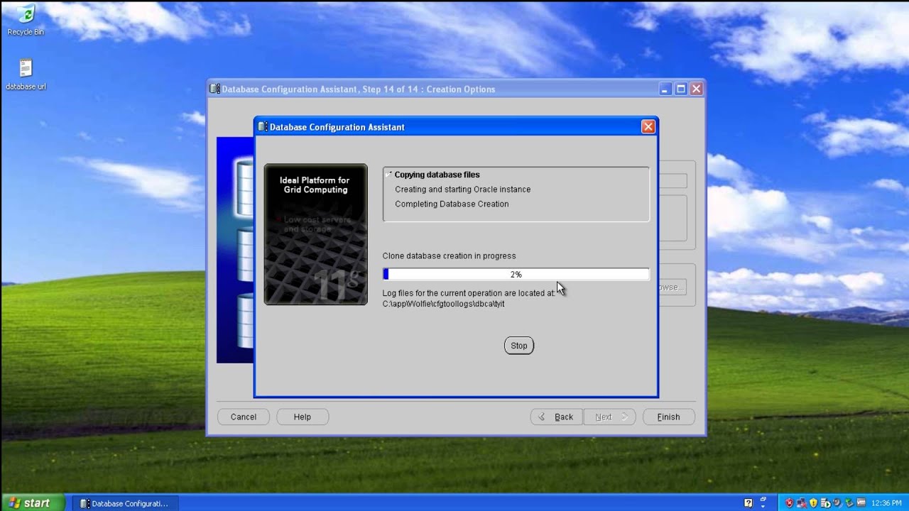The height and width of the screenshot is (511, 909).
Task: Click the red security shield tray icon
Action: click(x=789, y=503)
